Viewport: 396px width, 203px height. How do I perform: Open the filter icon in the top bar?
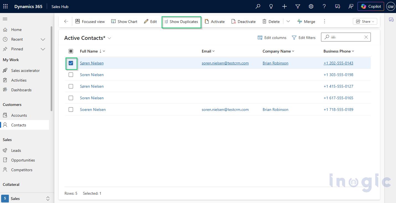pyautogui.click(x=297, y=6)
